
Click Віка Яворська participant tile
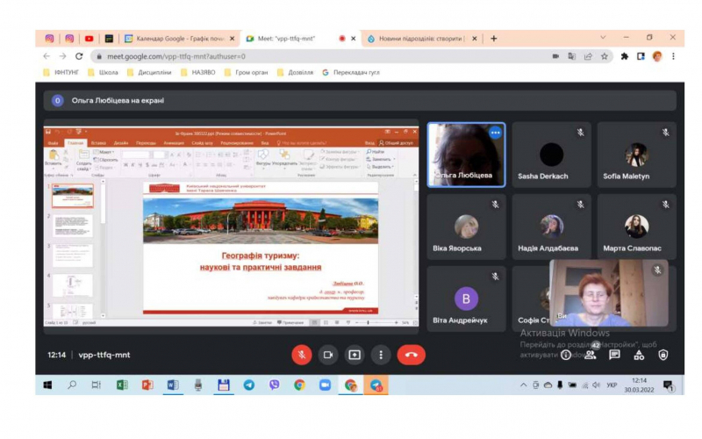[467, 227]
